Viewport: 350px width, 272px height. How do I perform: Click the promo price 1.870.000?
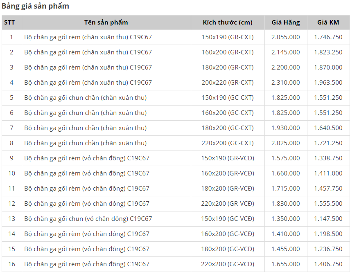(328, 67)
